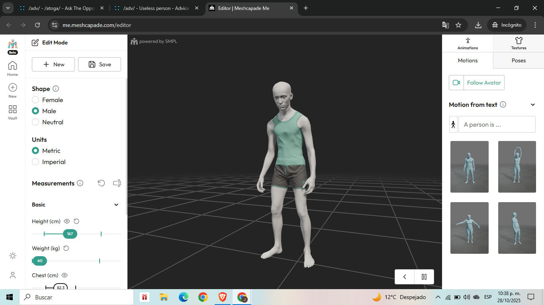The image size is (544, 305).
Task: Close the Editor | Meshcapade Me tab
Action: pyautogui.click(x=291, y=8)
